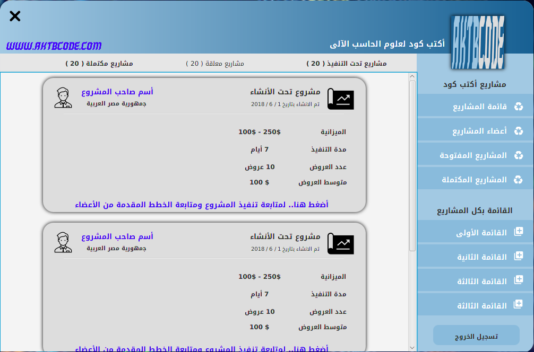Click the second project's chart icon
The width and height of the screenshot is (534, 352).
340,243
